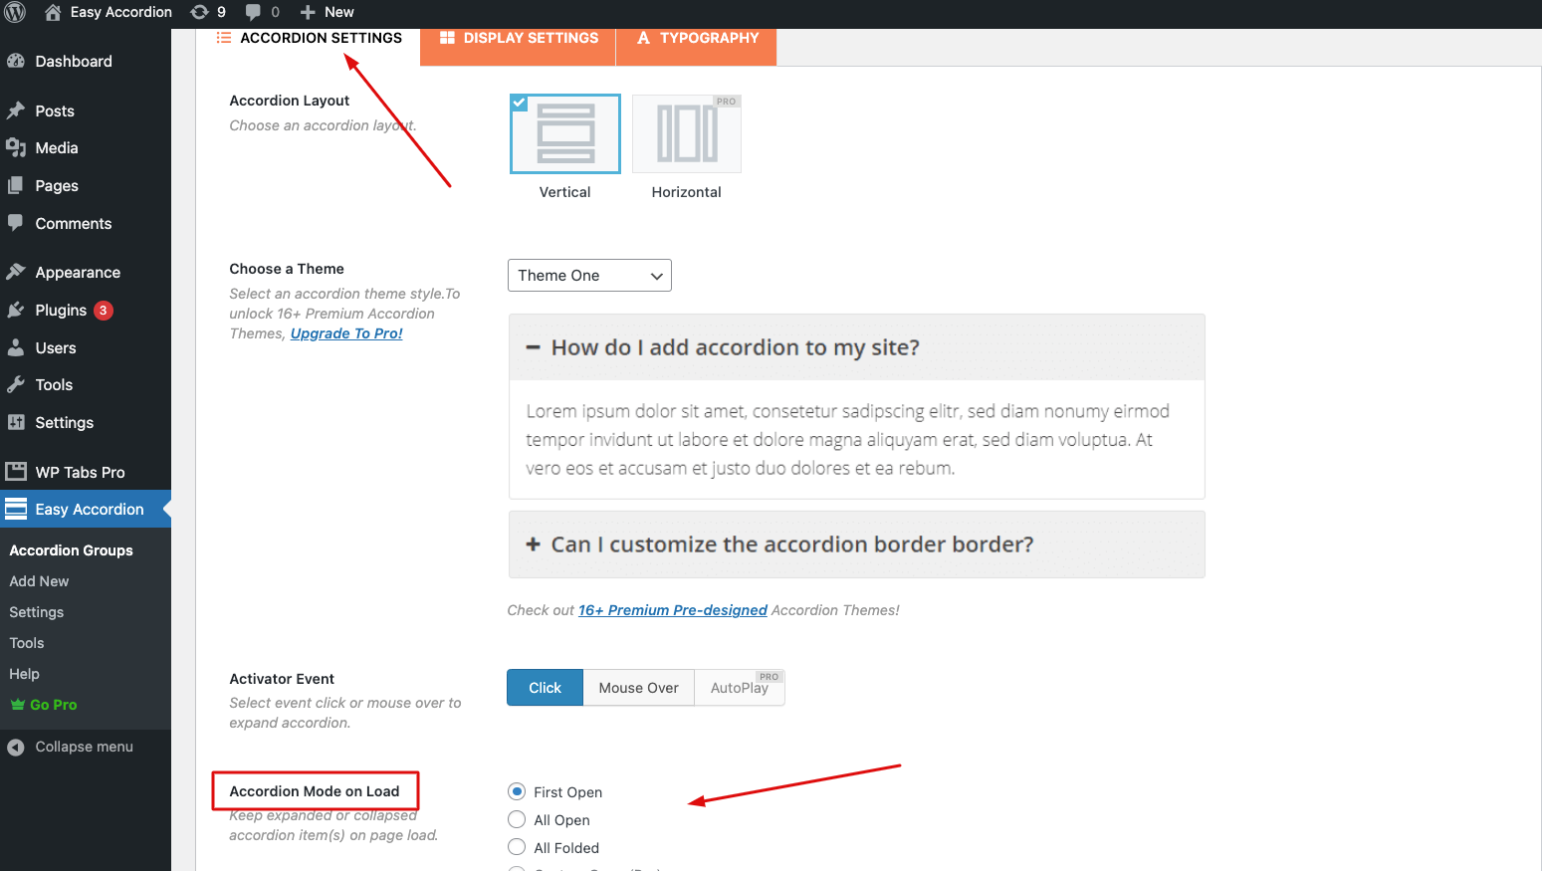The width and height of the screenshot is (1542, 871).
Task: Click the Easy Accordion menu icon
Action: pos(16,509)
